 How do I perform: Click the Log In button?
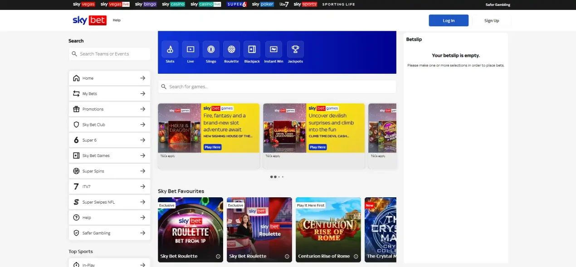449,20
